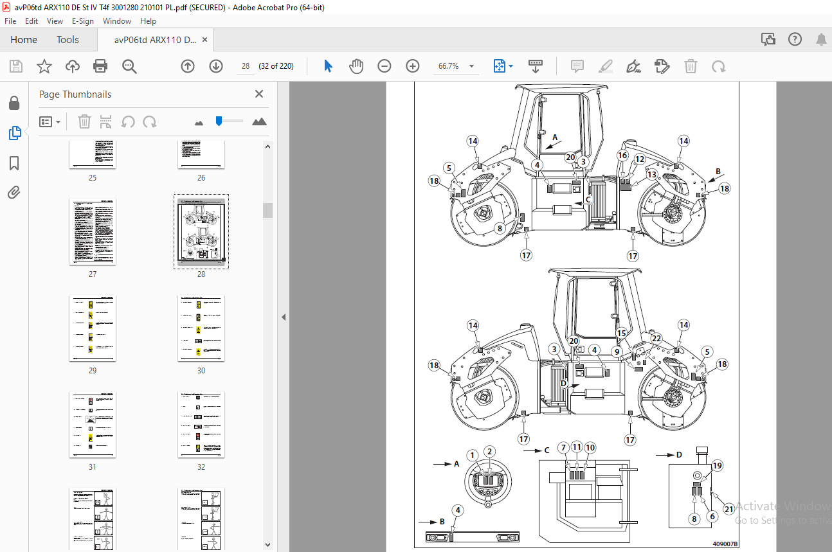Open the Help question mark icon
The height and width of the screenshot is (552, 832).
tap(795, 39)
